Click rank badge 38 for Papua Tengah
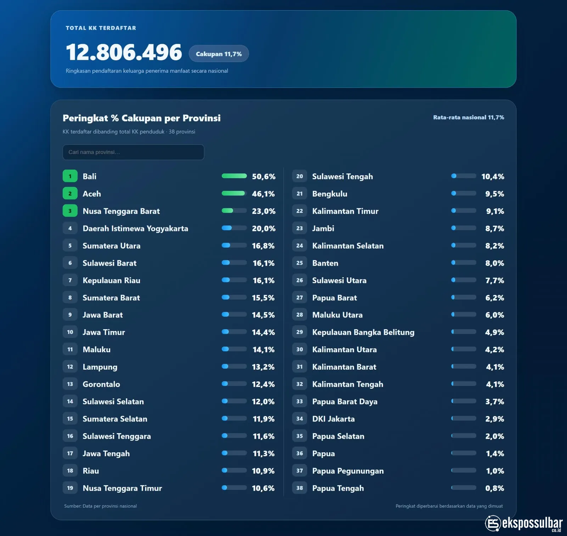The height and width of the screenshot is (536, 567). pos(300,488)
